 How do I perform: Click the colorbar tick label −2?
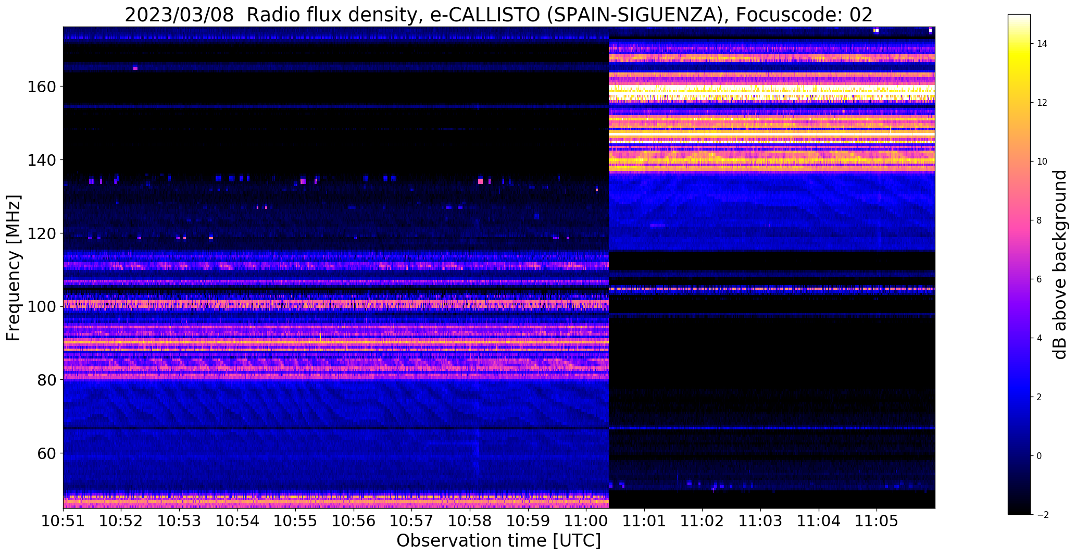[x=1042, y=515]
